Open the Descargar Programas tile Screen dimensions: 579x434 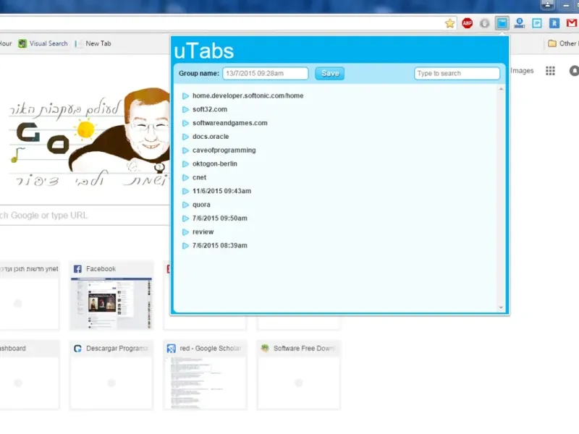(x=111, y=375)
